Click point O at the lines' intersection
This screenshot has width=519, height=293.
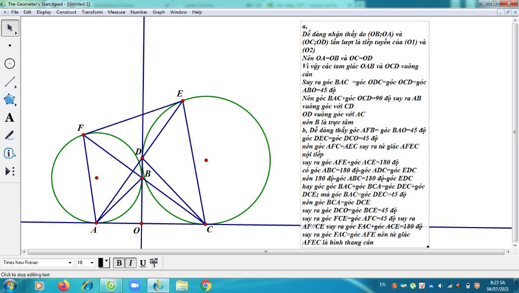coord(141,224)
